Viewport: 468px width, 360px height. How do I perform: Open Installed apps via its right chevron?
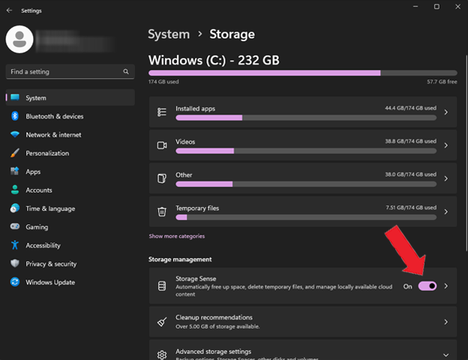[x=446, y=112]
